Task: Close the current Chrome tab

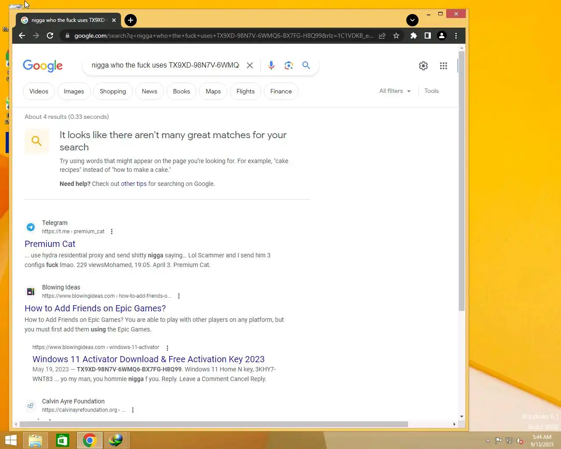Action: coord(114,20)
